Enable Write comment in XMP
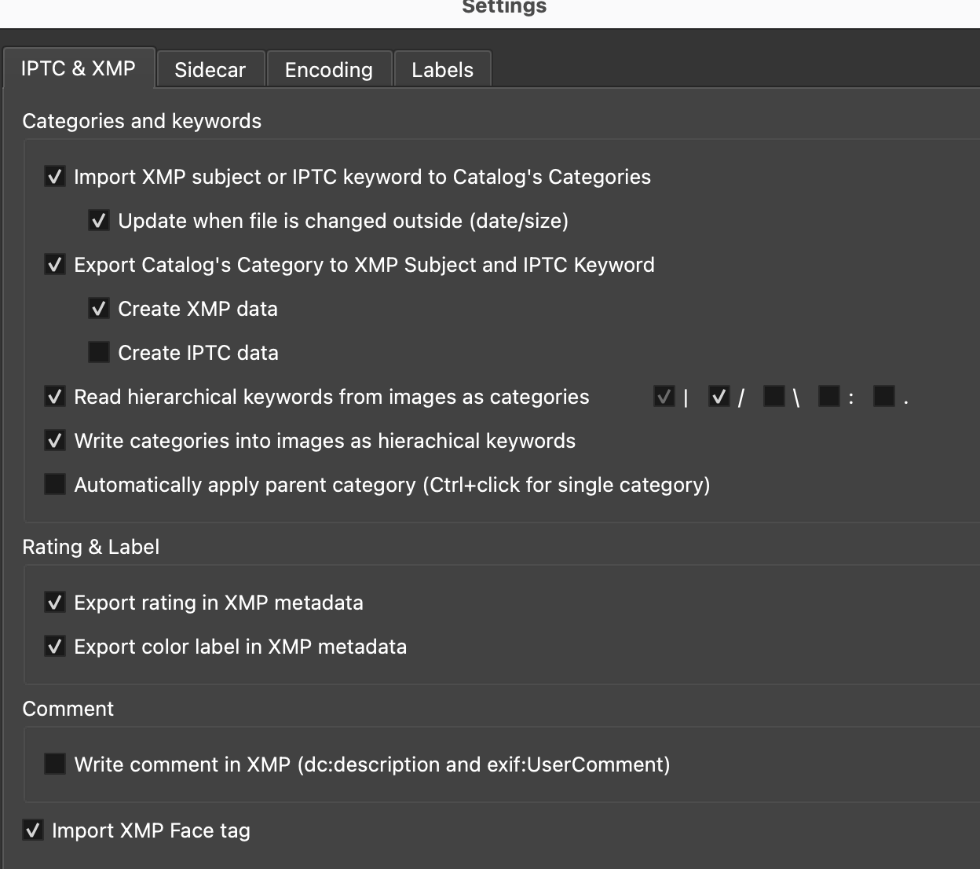980x869 pixels. (x=55, y=764)
